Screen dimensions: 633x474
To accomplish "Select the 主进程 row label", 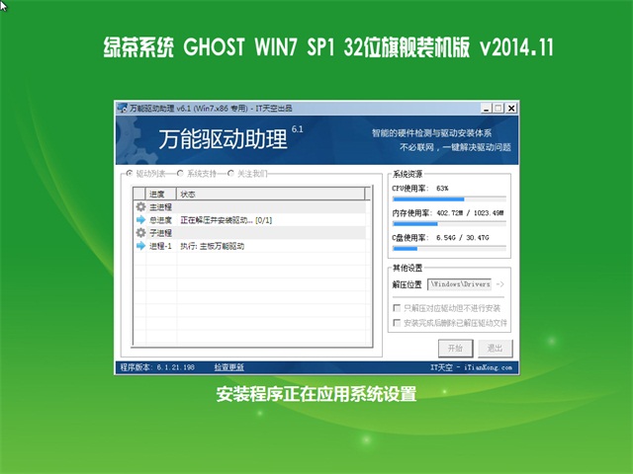I will pyautogui.click(x=160, y=207).
